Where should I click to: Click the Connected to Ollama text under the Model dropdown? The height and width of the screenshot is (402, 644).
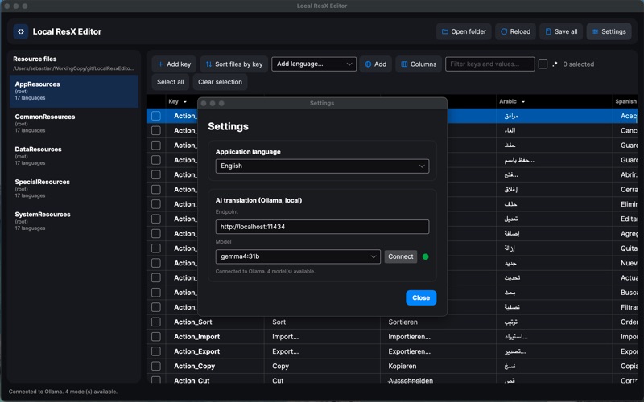[x=266, y=272]
